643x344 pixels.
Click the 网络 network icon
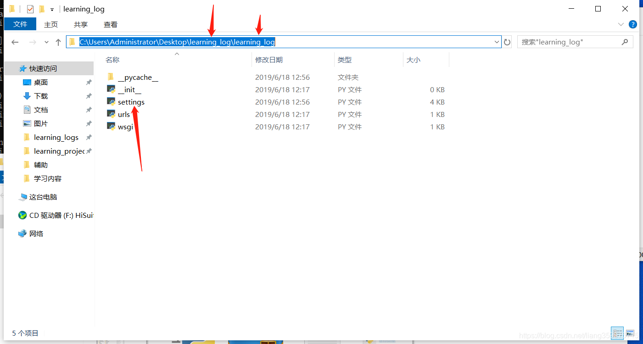[x=22, y=233]
